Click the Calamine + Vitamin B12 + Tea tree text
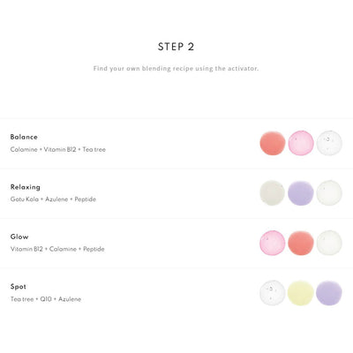 pos(58,149)
